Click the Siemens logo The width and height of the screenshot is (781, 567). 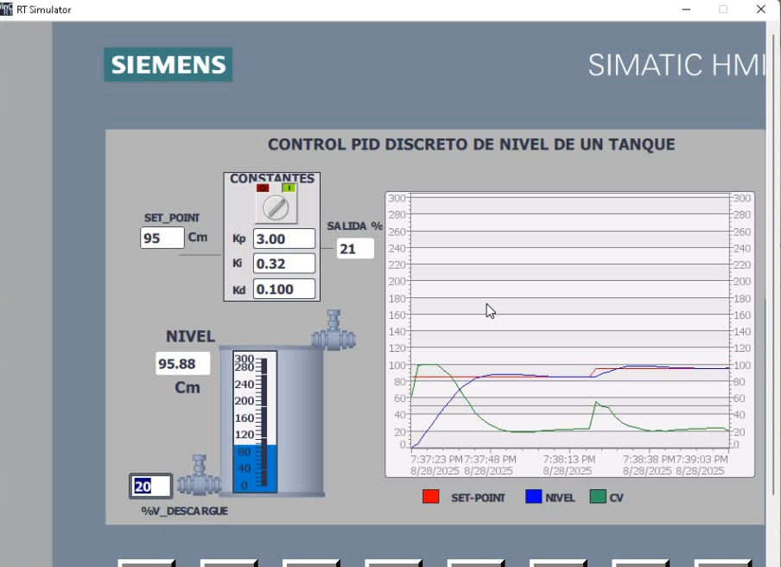tap(168, 65)
